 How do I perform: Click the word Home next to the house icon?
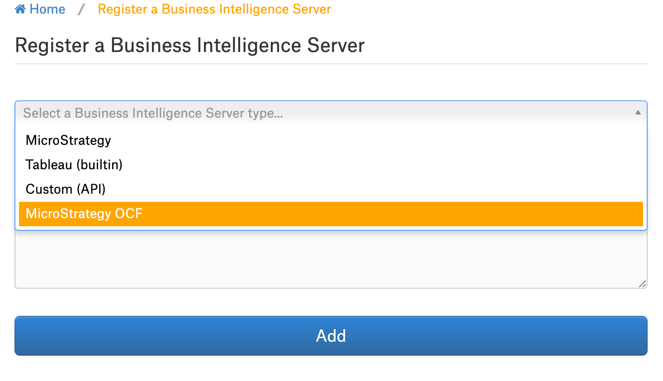(x=47, y=9)
